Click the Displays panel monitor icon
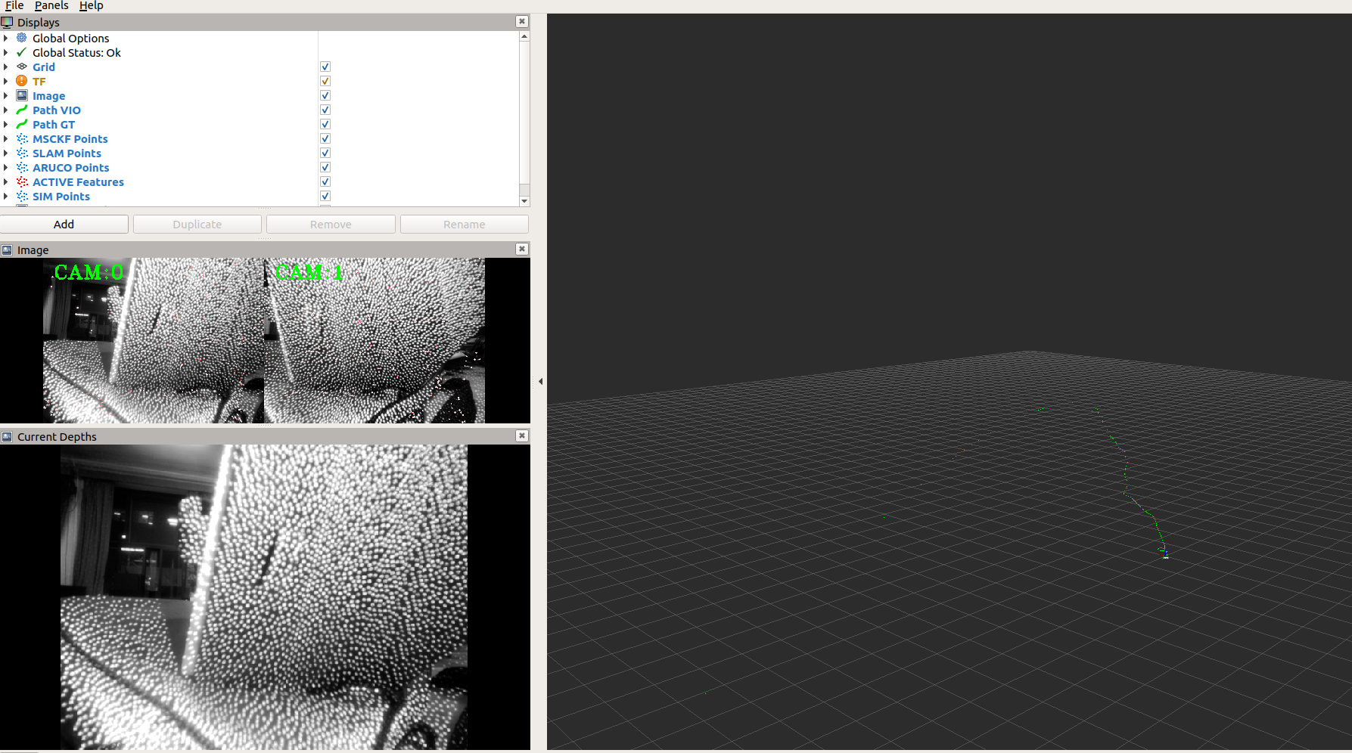 [x=7, y=22]
